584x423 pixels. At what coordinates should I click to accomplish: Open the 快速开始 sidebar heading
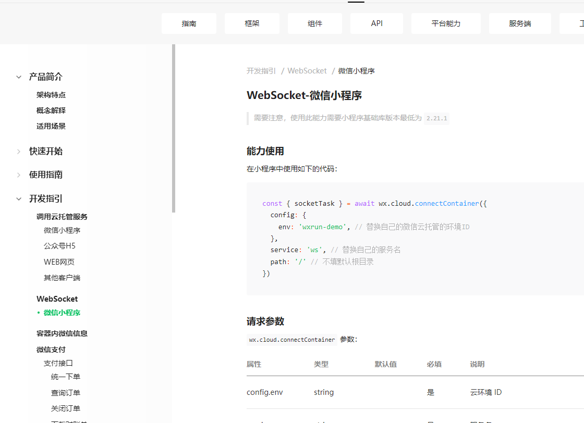[46, 152]
